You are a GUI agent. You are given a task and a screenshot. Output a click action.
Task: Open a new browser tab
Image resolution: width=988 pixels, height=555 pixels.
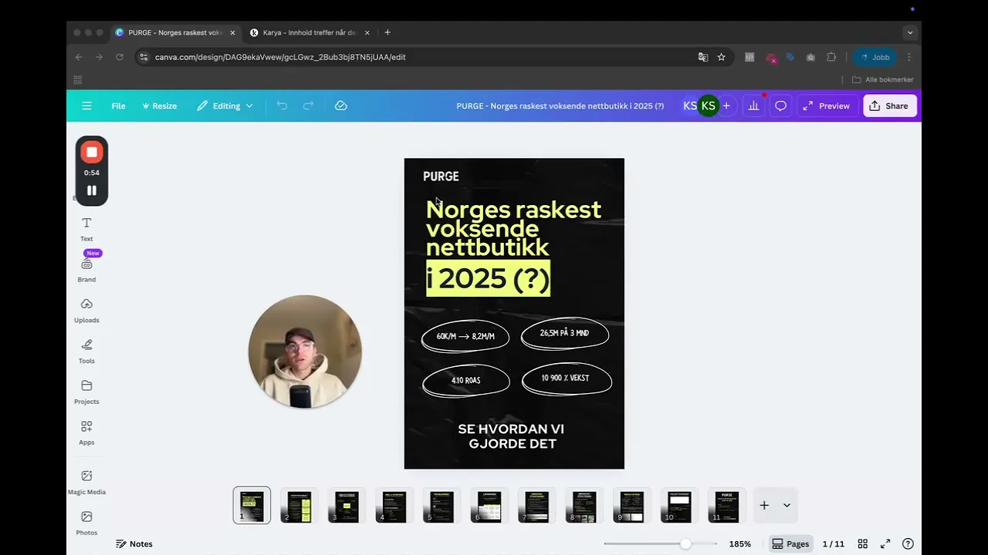[x=387, y=32]
